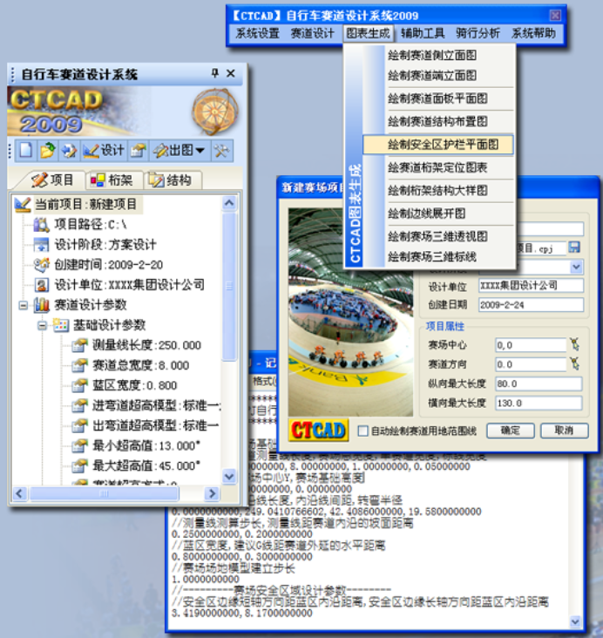603x638 pixels.
Task: Open the 骑行分析 menu
Action: [x=478, y=33]
